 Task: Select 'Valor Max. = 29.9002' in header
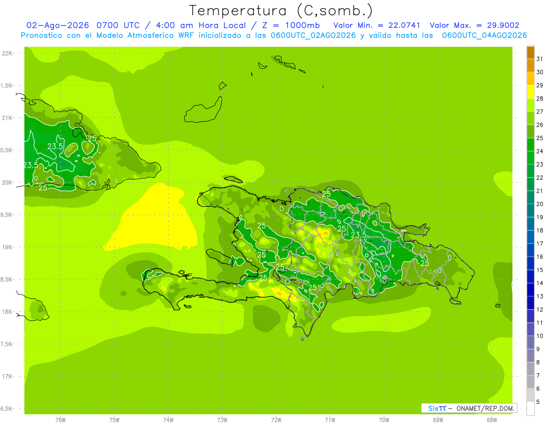pyautogui.click(x=475, y=25)
